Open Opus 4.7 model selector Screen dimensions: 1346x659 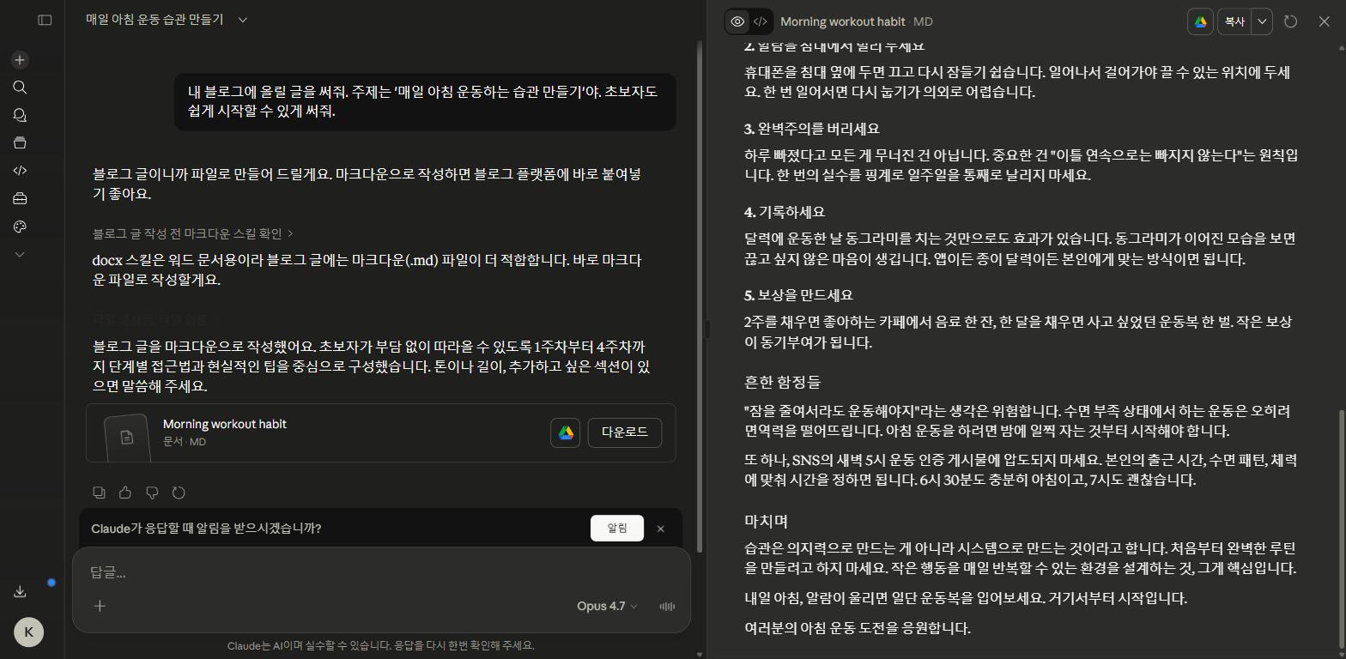[607, 606]
